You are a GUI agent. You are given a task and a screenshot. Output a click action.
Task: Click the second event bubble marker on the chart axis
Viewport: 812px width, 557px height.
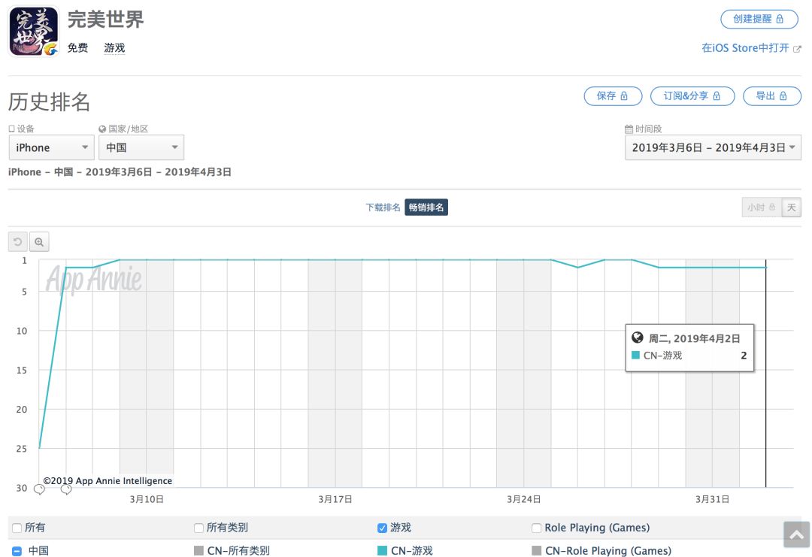tap(65, 489)
